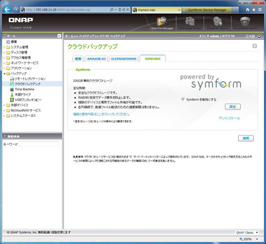Click the browser back arrow
This screenshot has width=266, height=244.
[7, 9]
